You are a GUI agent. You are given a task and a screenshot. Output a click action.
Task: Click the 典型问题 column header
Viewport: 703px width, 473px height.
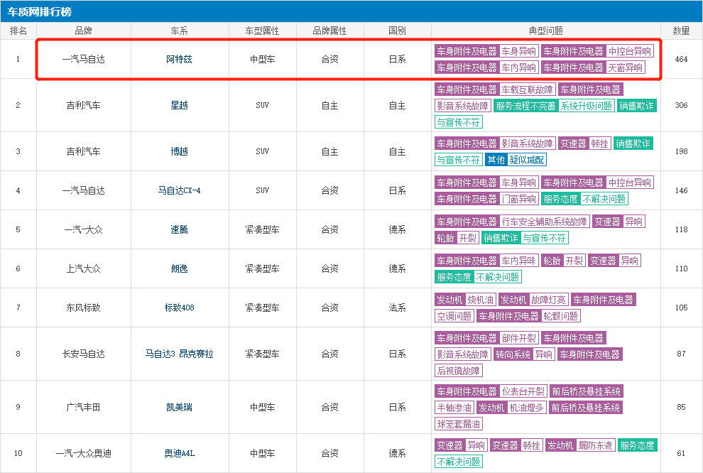[545, 31]
